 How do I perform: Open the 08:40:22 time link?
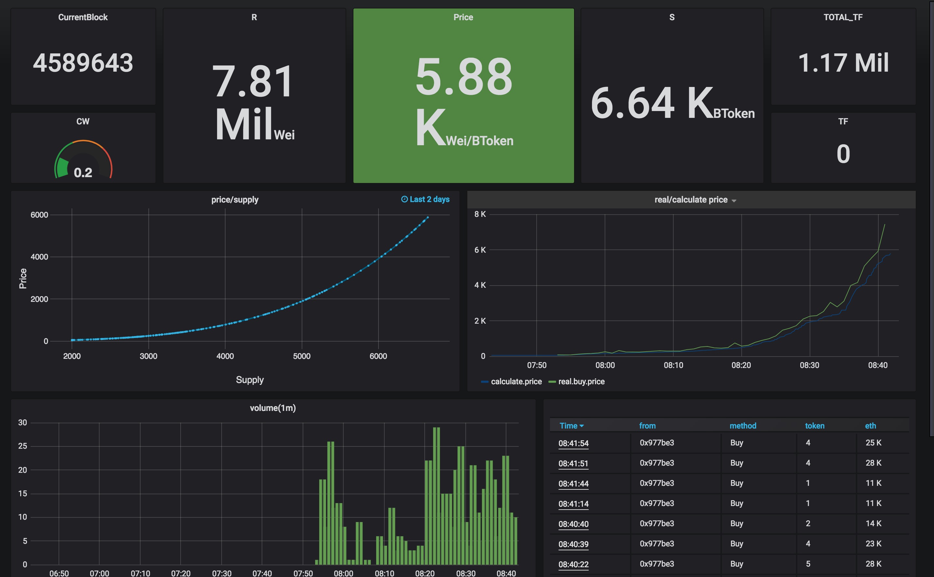pyautogui.click(x=573, y=564)
